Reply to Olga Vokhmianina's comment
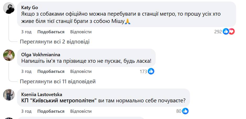 (81, 71)
